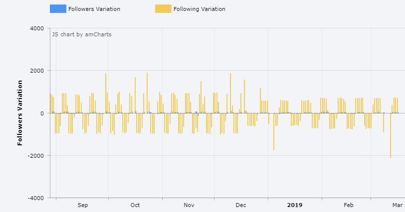The image size is (405, 212).
Task: Click the deep negative bar before 2019
Action: coord(274,131)
